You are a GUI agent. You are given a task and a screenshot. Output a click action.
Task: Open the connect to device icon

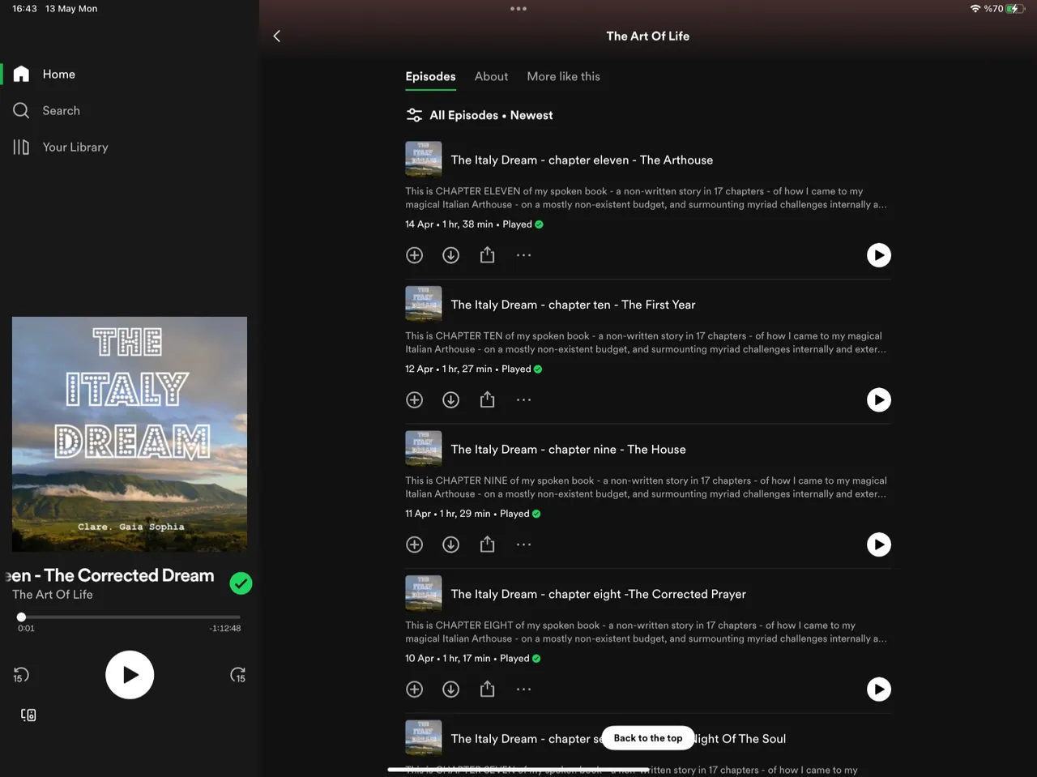click(x=28, y=715)
